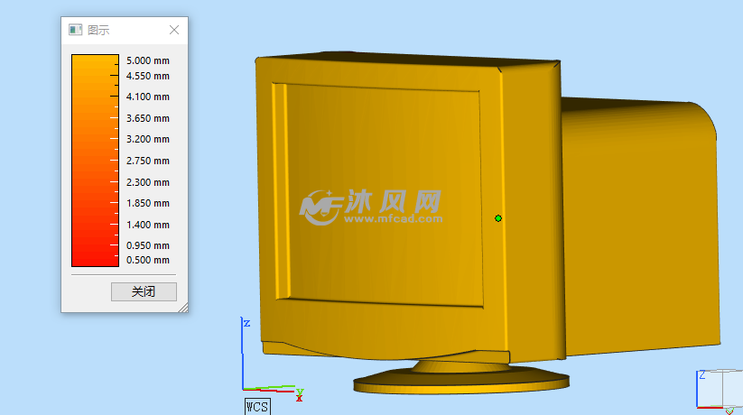Click the 2.750 mm legend label

(147, 161)
